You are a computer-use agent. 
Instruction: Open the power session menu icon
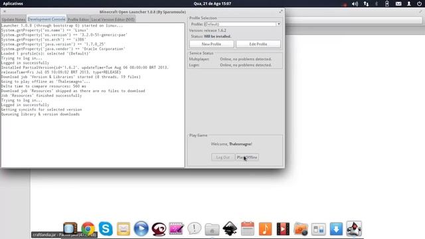point(419,4)
